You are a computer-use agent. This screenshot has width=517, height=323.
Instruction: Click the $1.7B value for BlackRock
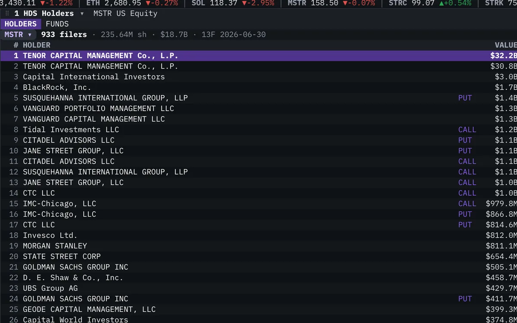(506, 87)
